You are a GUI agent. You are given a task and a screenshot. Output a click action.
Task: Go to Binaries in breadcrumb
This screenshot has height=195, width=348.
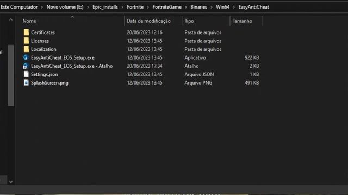click(198, 7)
